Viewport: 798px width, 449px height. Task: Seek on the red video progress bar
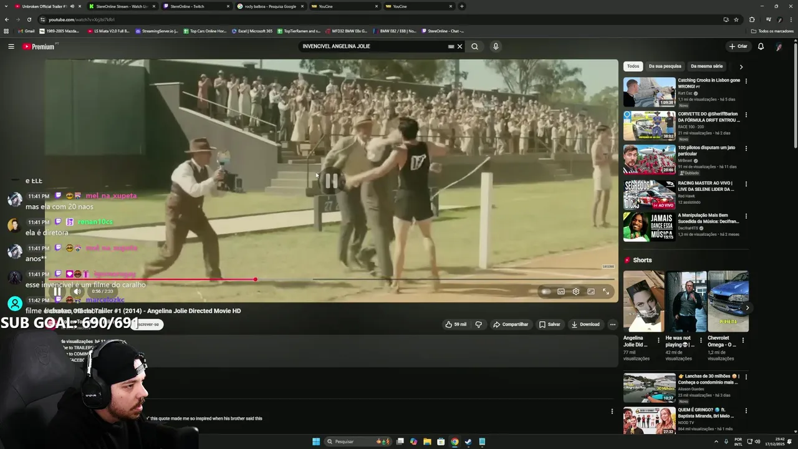click(x=330, y=279)
